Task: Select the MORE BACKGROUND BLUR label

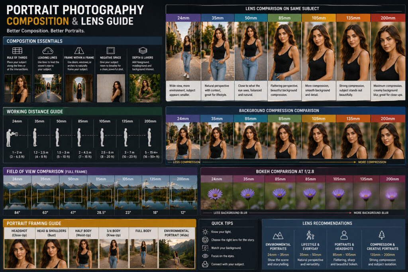Action: coord(371,213)
